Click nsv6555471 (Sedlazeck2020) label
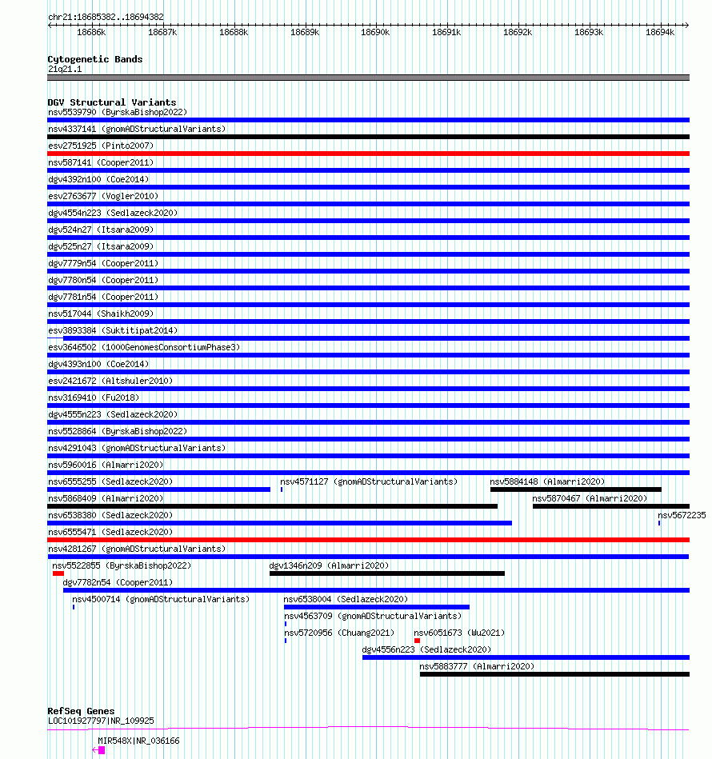This screenshot has width=712, height=759. [110, 532]
